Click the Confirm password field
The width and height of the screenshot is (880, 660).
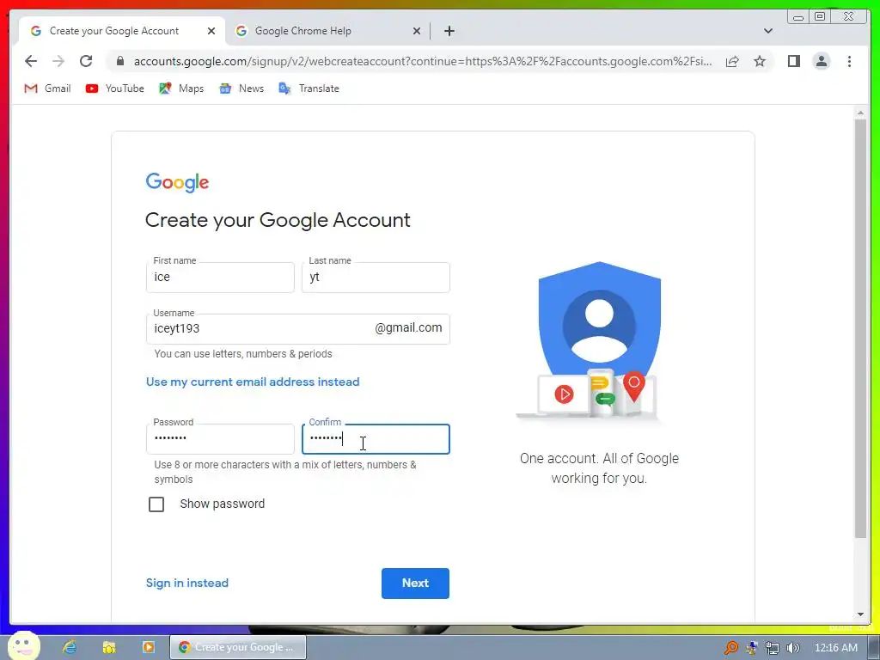coord(376,439)
